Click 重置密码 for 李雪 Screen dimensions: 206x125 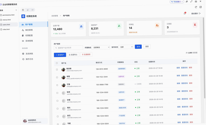[x=184, y=76]
